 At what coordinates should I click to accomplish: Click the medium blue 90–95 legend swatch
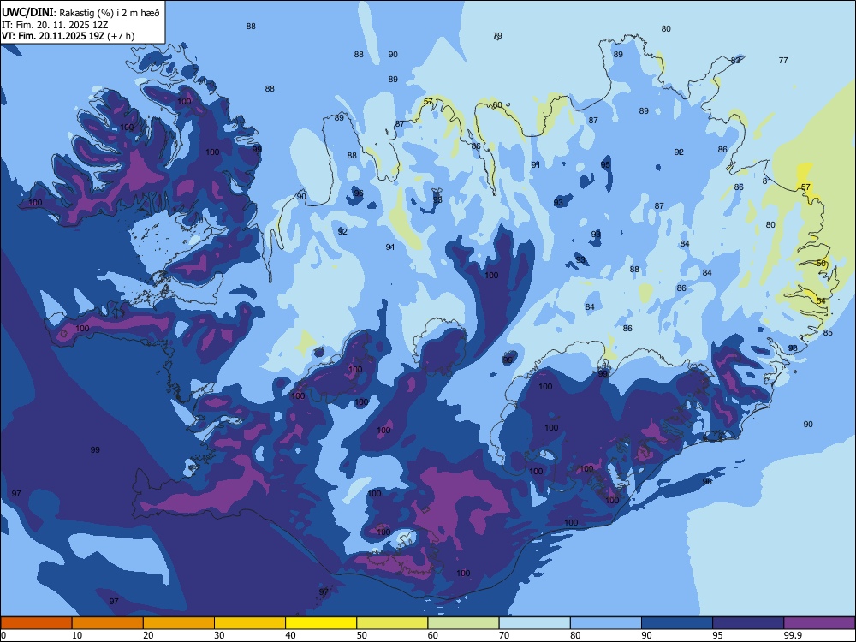(677, 623)
